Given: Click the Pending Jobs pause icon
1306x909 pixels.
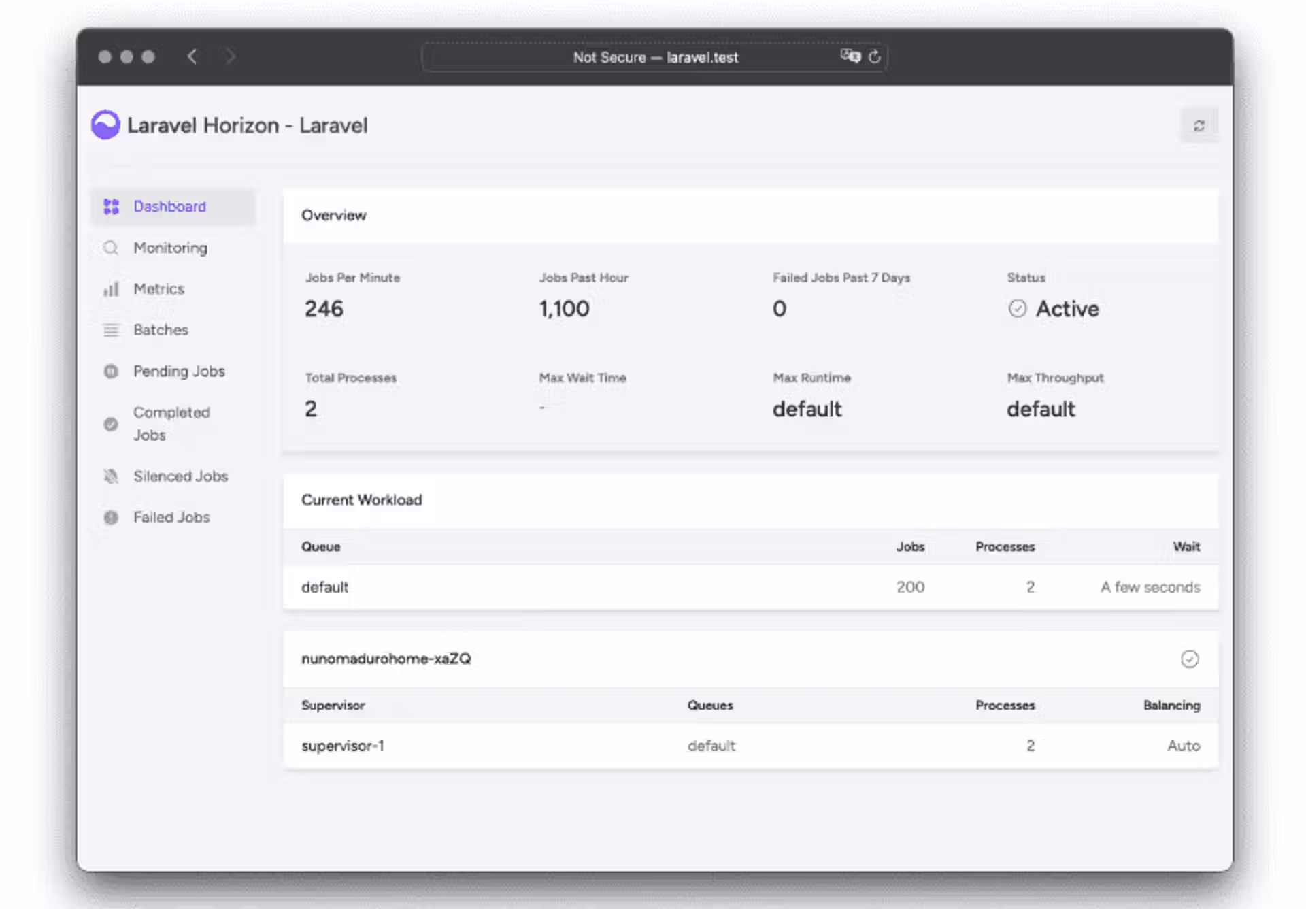Looking at the screenshot, I should (111, 371).
